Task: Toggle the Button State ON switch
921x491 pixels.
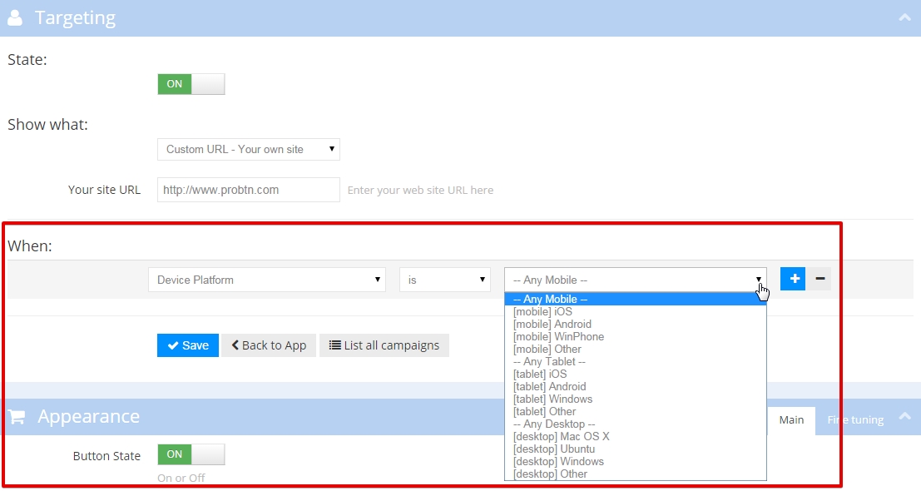Action: point(191,454)
